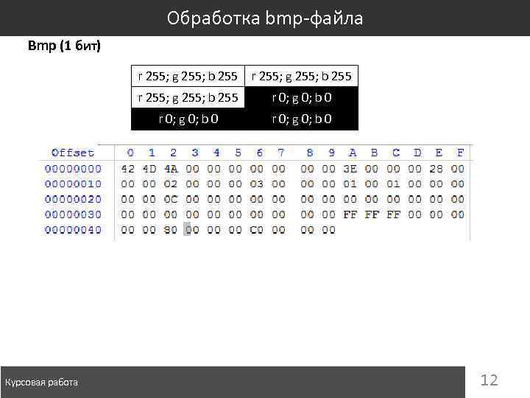
Task: Click the gray-highlighted '00' byte in row 00000040
Action: point(192,230)
